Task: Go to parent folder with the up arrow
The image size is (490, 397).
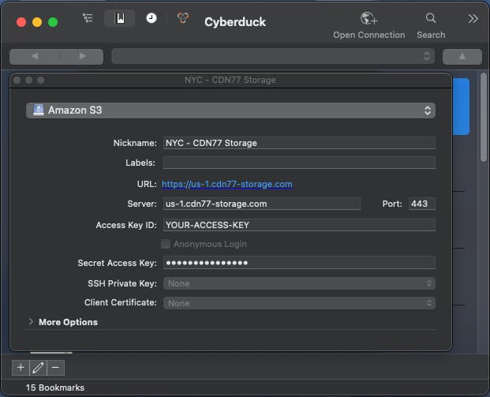Action: point(462,57)
